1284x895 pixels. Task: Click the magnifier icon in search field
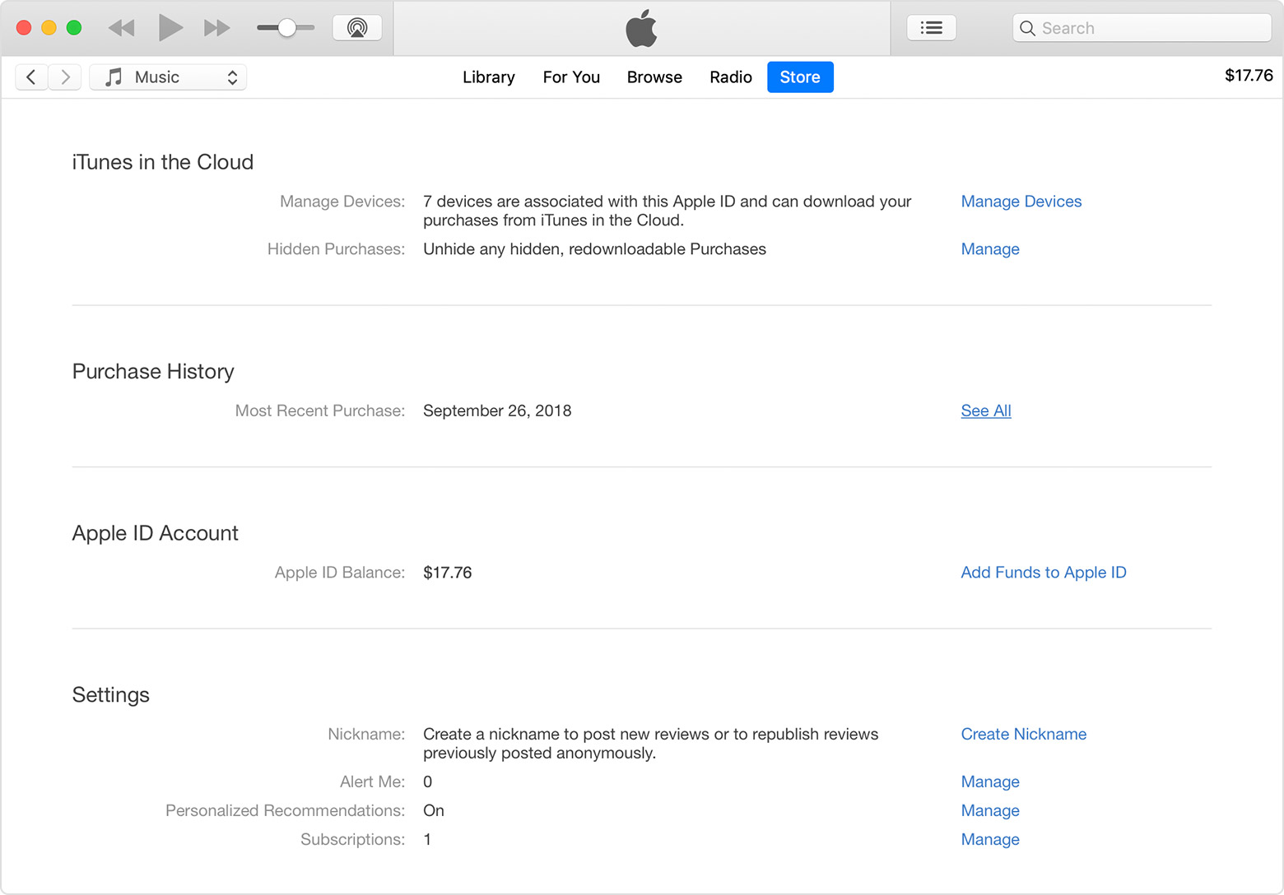[1027, 28]
